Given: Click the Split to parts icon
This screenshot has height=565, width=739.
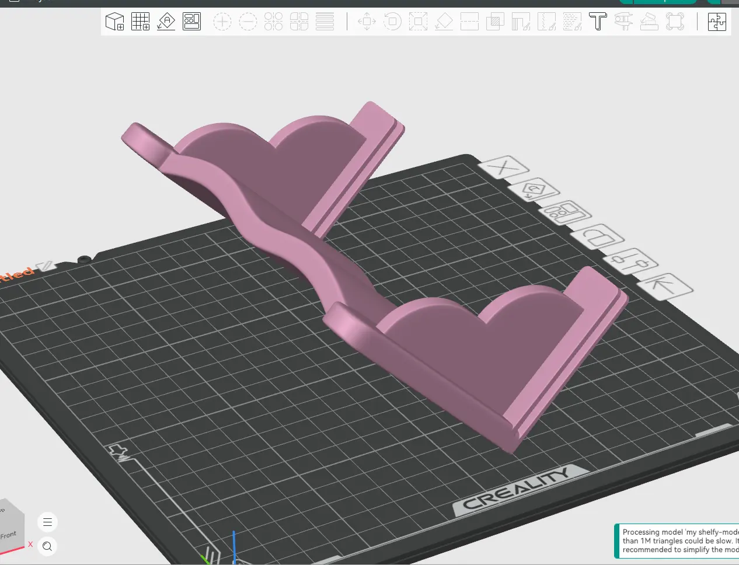Looking at the screenshot, I should (299, 22).
